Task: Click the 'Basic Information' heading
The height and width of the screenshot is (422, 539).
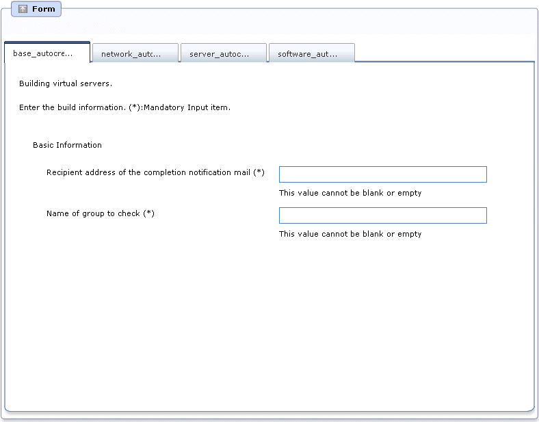Action: 67,145
